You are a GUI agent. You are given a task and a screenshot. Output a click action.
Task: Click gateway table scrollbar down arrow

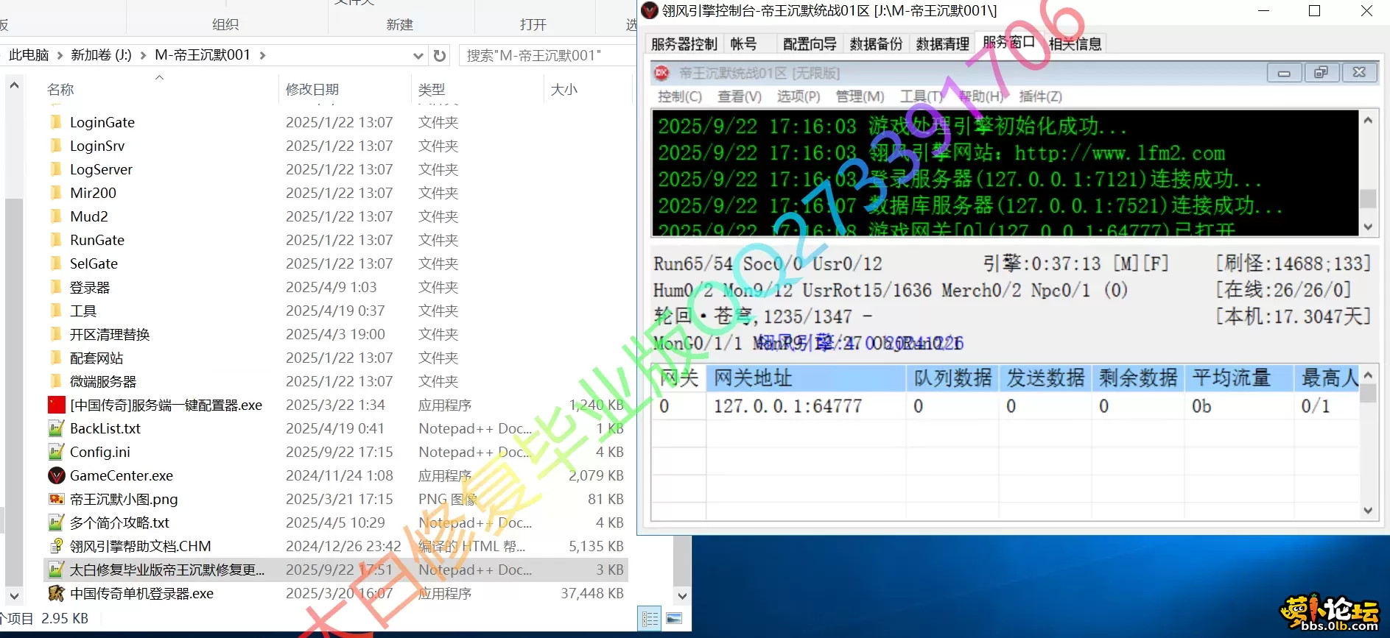[x=1368, y=511]
